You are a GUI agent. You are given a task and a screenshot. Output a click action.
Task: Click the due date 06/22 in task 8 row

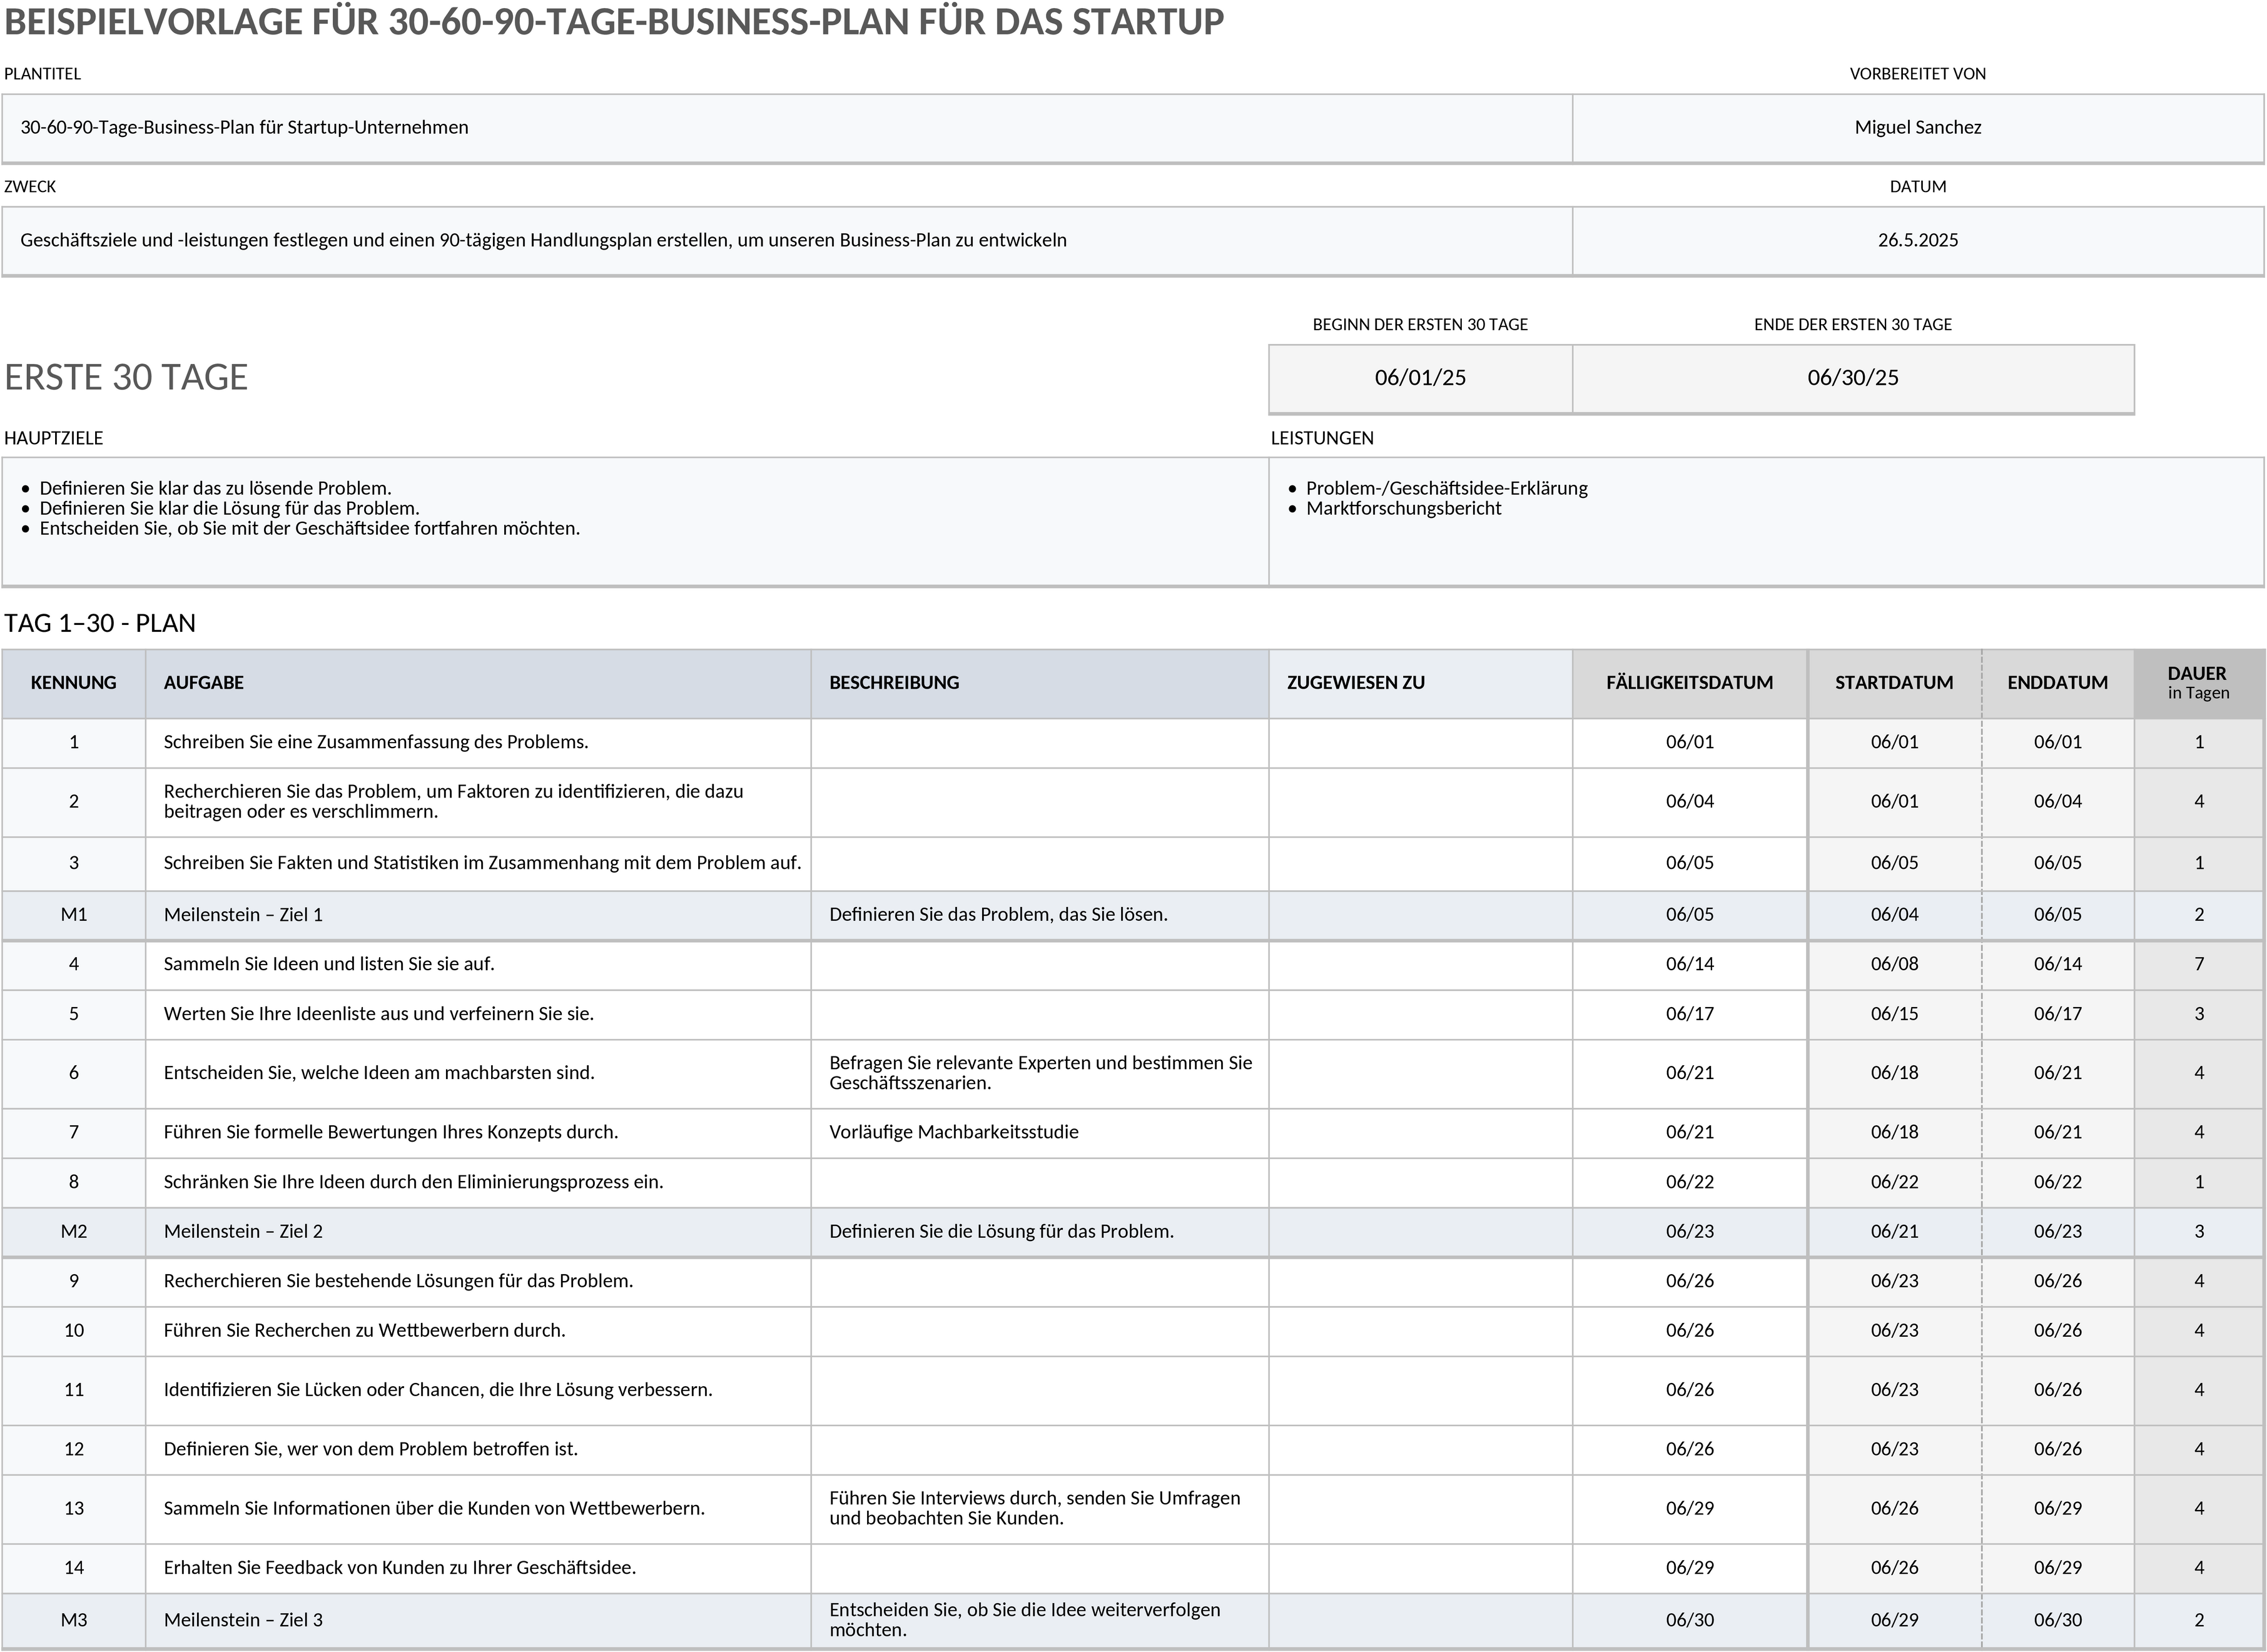point(1690,1182)
